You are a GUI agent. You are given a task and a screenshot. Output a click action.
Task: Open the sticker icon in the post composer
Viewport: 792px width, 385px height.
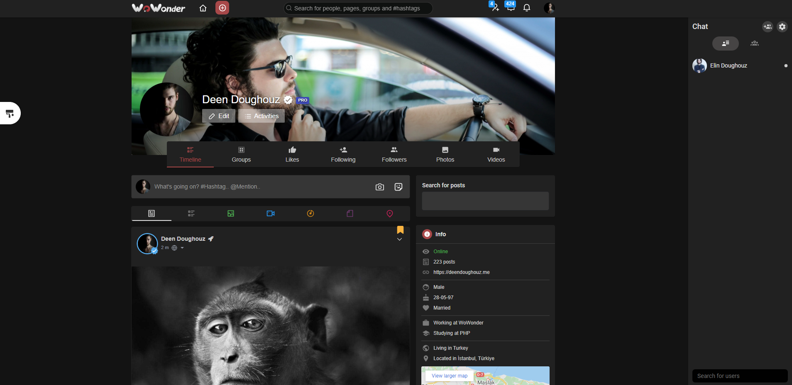click(x=398, y=187)
